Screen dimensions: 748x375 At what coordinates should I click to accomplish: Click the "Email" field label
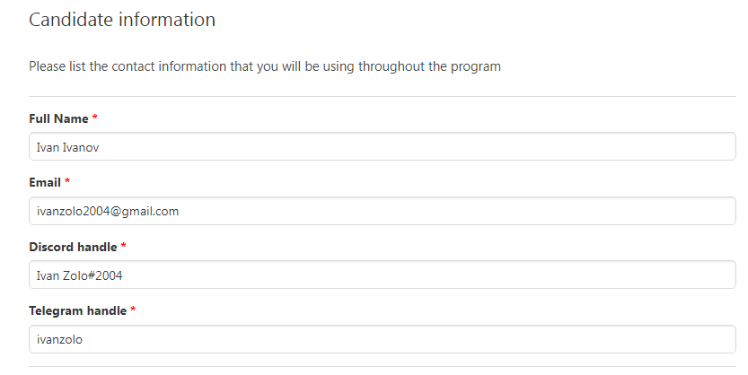[45, 182]
